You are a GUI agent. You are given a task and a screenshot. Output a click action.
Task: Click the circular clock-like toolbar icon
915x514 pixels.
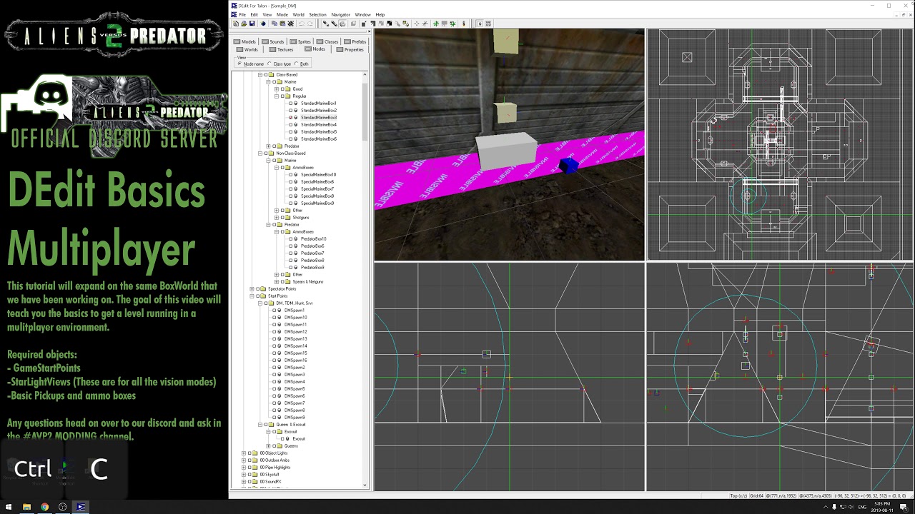(x=342, y=24)
